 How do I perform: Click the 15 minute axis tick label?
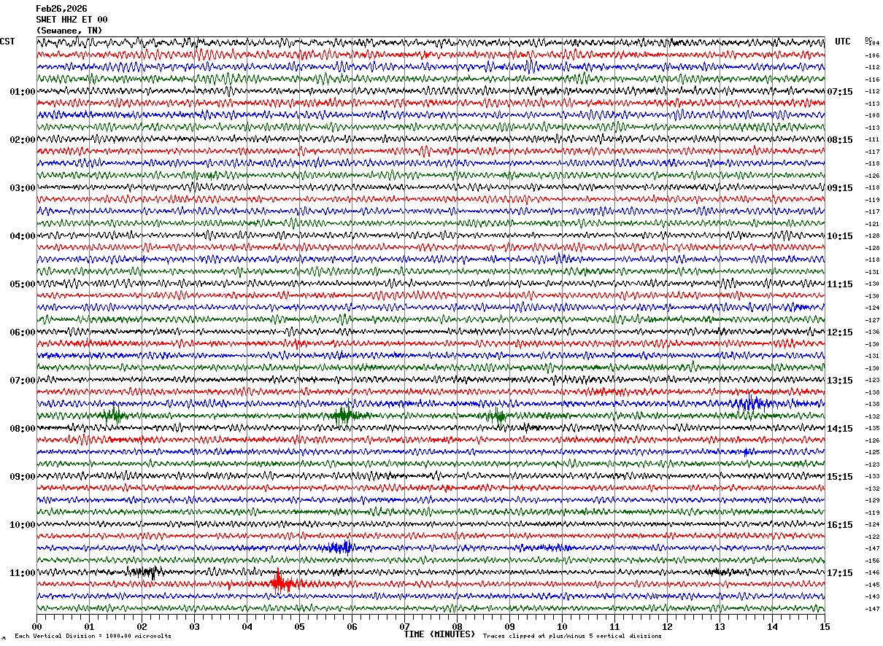[824, 626]
